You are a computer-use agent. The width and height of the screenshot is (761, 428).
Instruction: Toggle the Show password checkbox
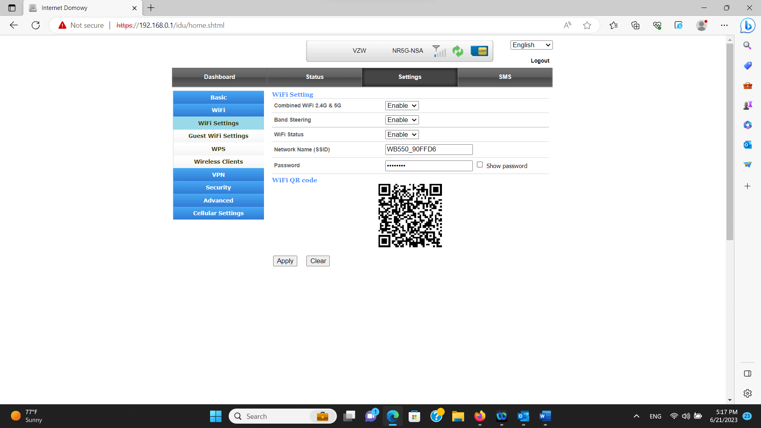click(480, 165)
